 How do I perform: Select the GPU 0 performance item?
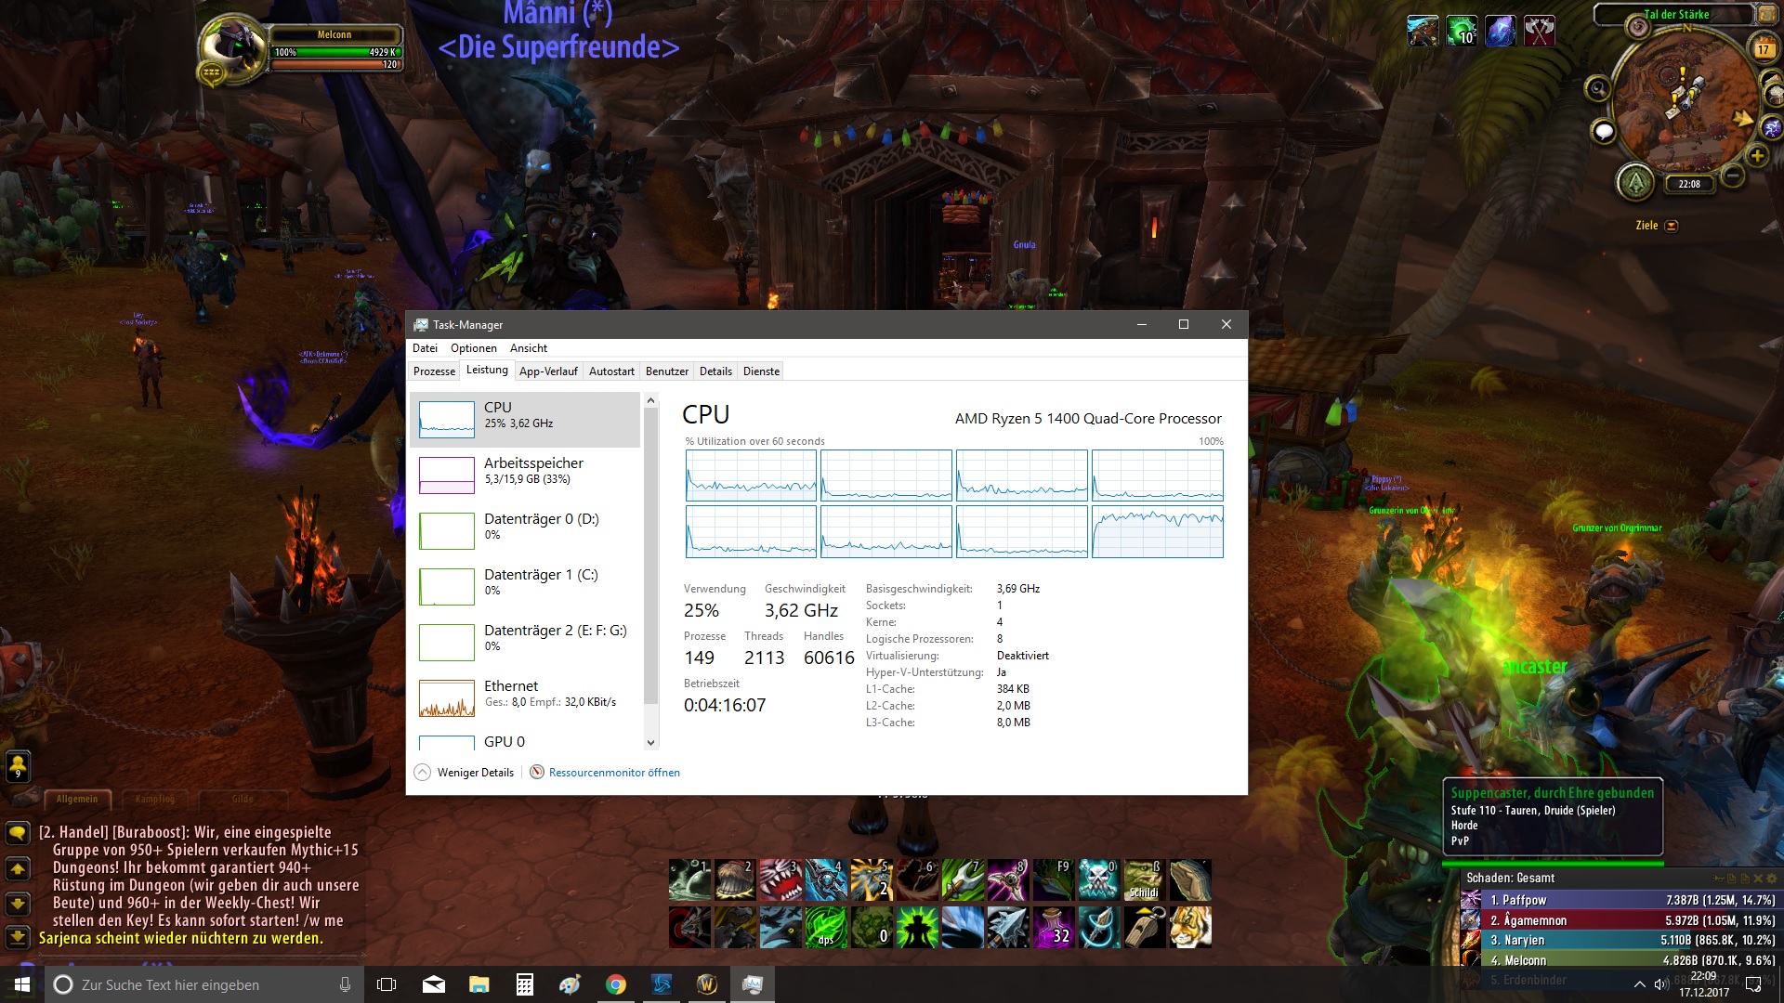(525, 740)
